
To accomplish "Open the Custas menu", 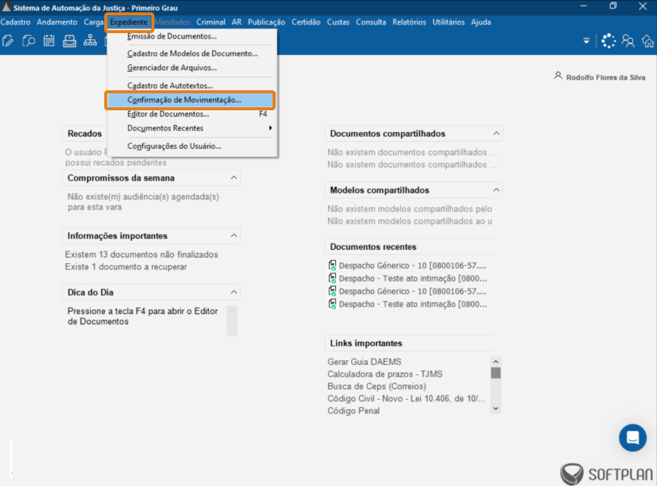I will point(338,22).
